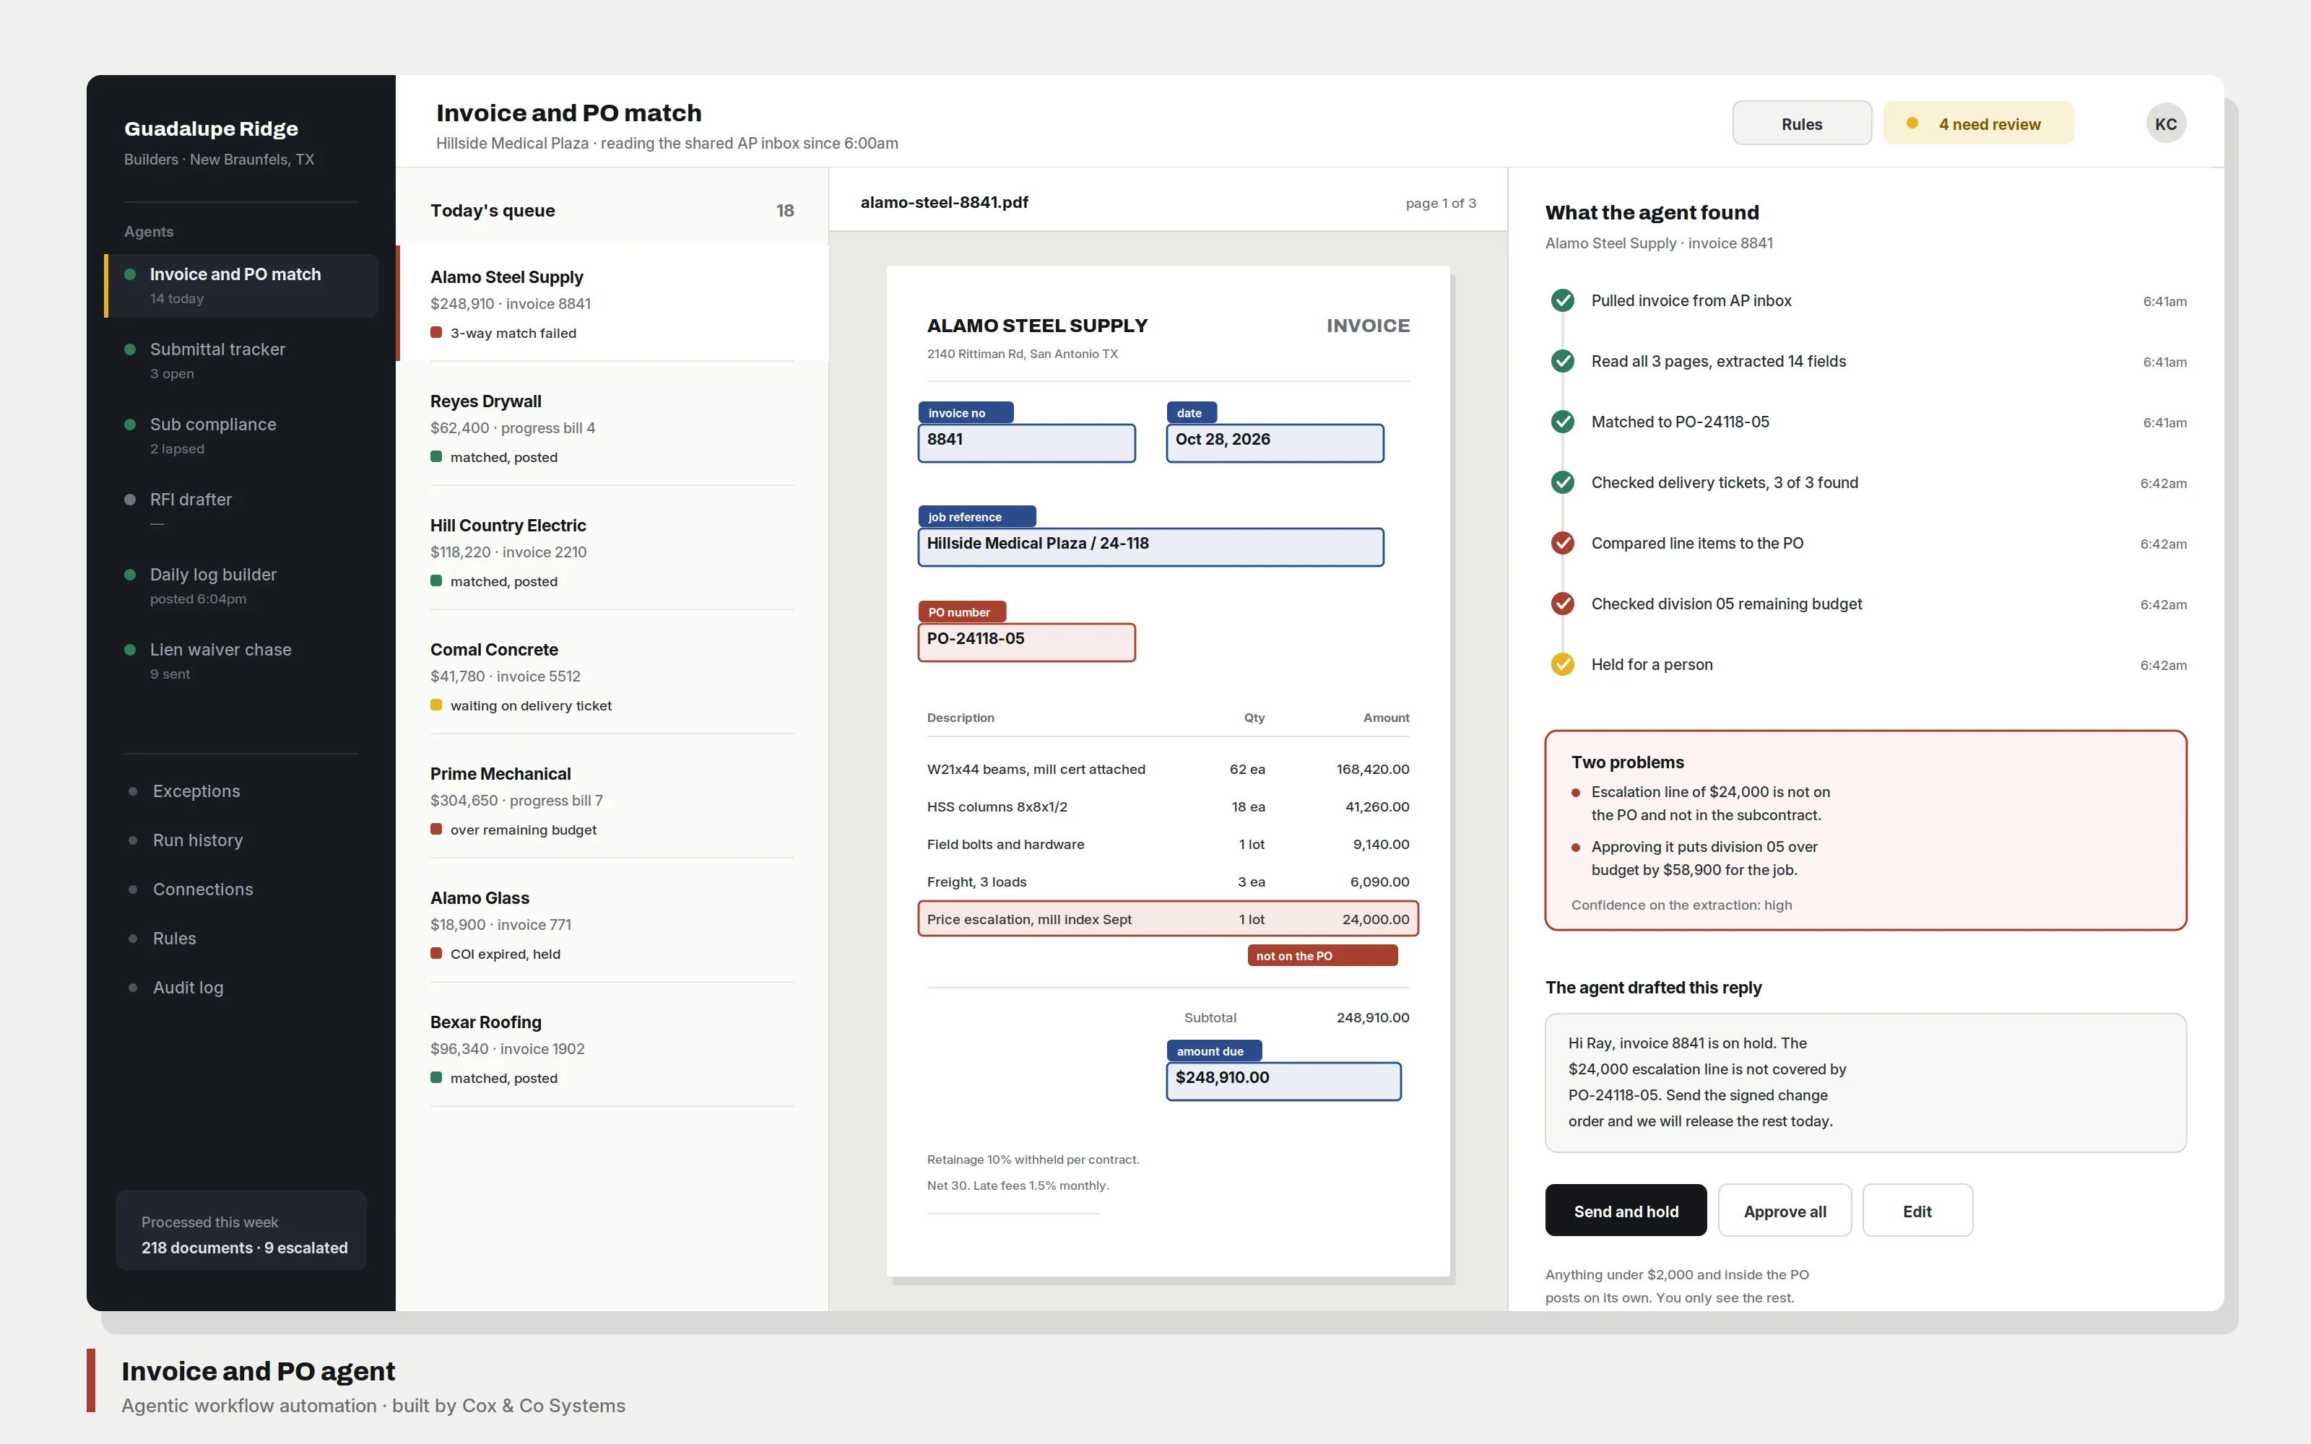The width and height of the screenshot is (2311, 1444).
Task: Open the Invoice and PO match agent
Action: point(242,286)
